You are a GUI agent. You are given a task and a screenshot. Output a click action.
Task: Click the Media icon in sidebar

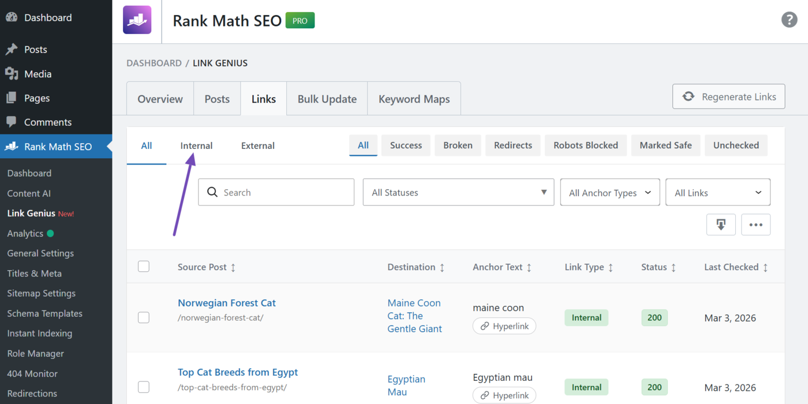click(12, 74)
